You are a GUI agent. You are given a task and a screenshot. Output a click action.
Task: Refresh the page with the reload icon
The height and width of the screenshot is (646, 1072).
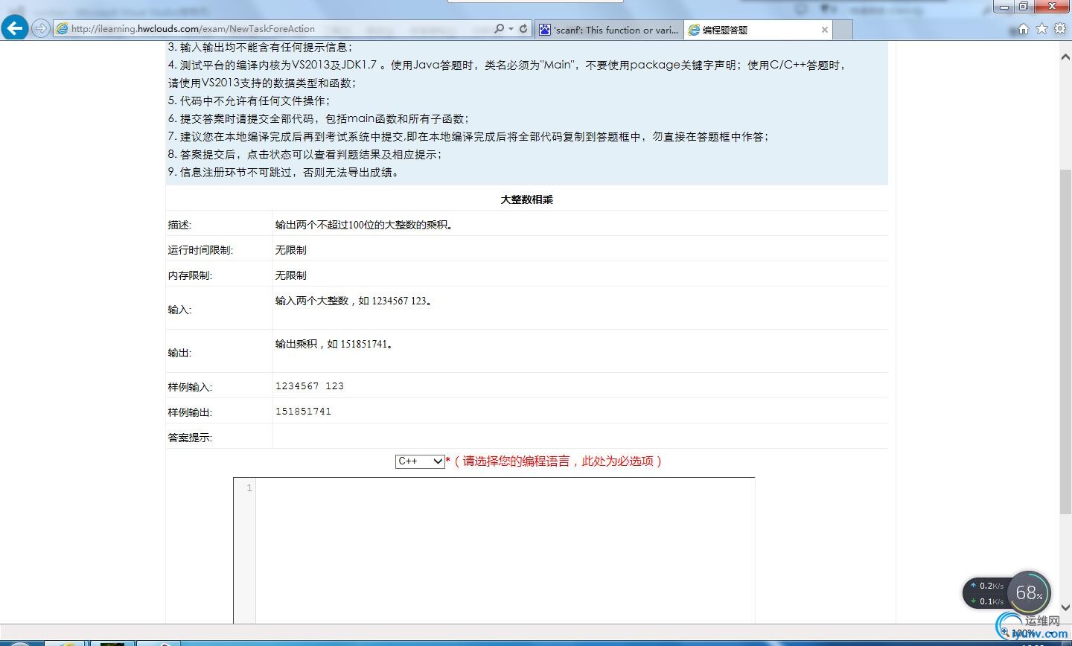pos(523,29)
